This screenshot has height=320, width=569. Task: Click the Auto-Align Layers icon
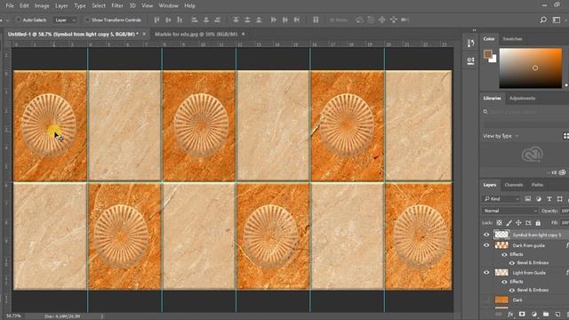pos(316,20)
